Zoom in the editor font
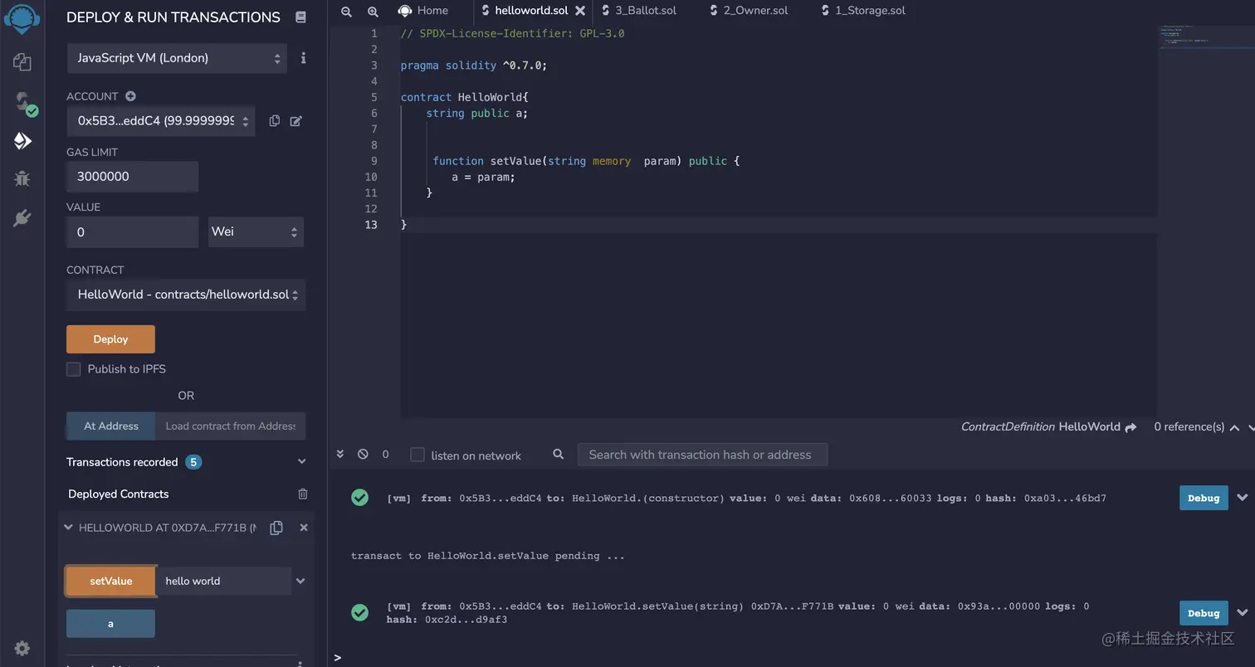The image size is (1255, 667). (373, 11)
